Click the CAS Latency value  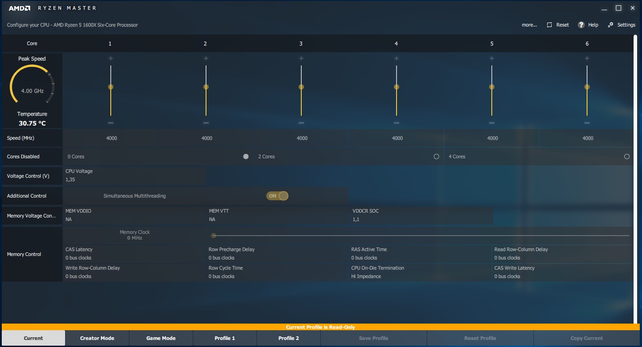(x=78, y=258)
